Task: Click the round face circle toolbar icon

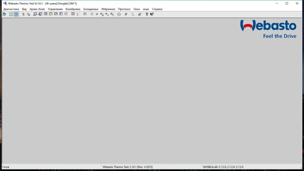Action: [119, 14]
